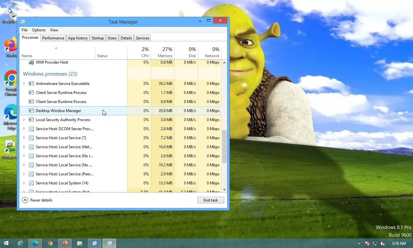Image resolution: width=413 pixels, height=248 pixels.
Task: Open Action Center flag icon in tray
Action: tap(367, 243)
